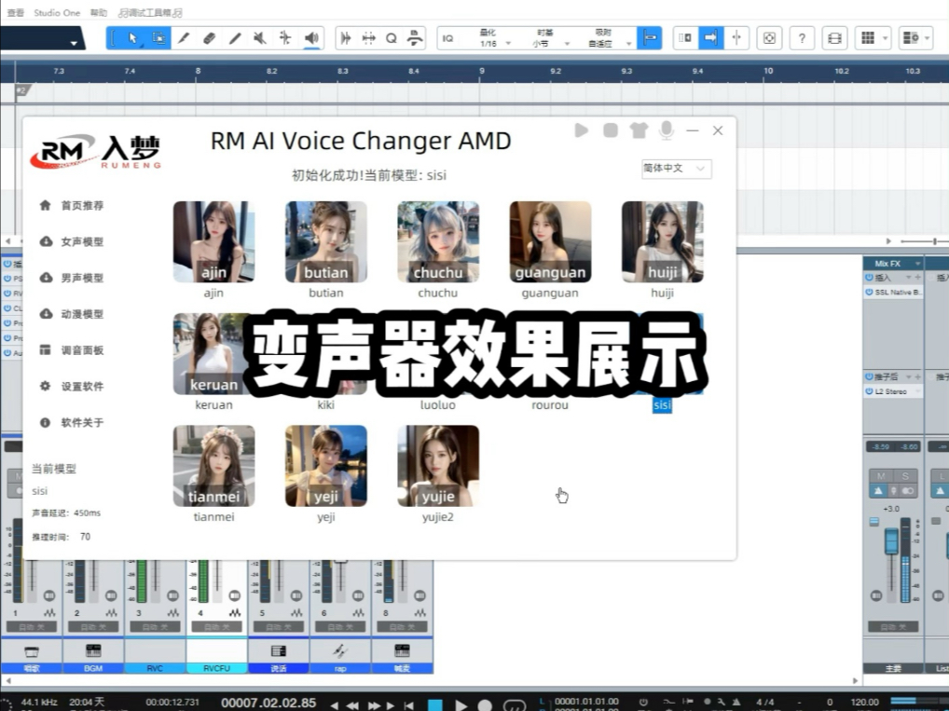Click the keyboard instrument icon on BGM channel
This screenshot has height=711, width=949.
coord(93,650)
